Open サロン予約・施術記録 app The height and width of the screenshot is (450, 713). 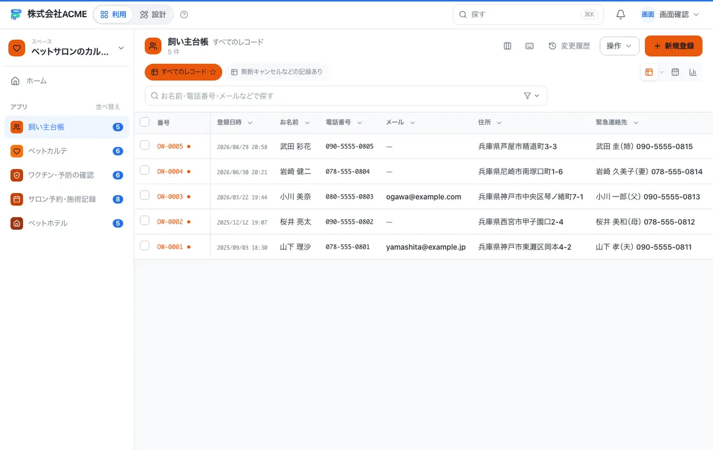(x=67, y=199)
